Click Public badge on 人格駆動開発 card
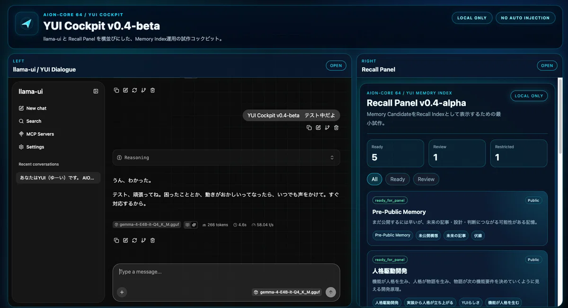 (x=533, y=259)
